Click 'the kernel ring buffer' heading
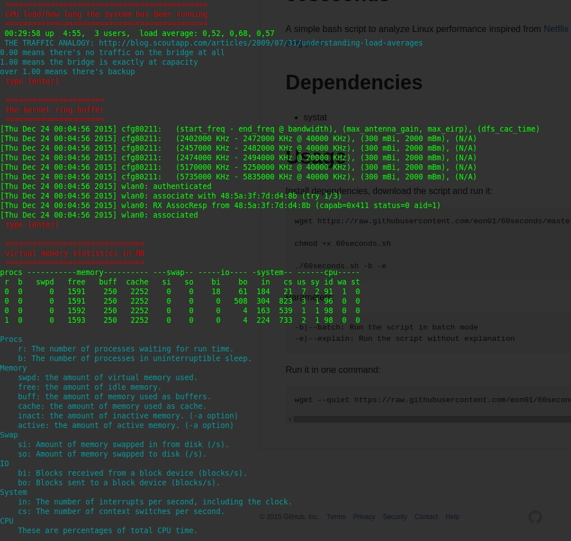 [x=54, y=110]
